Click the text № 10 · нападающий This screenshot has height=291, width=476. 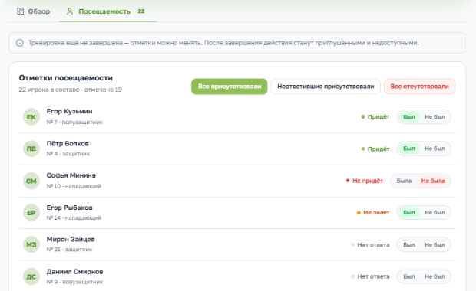(x=74, y=186)
